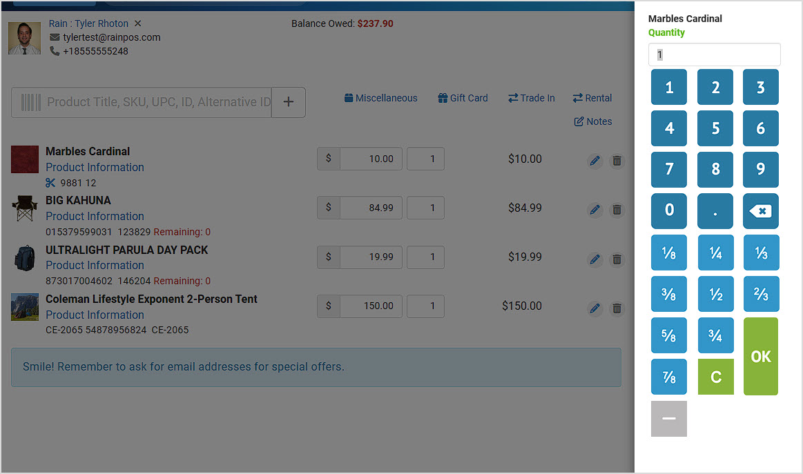Open the Miscellaneous item option
The width and height of the screenshot is (803, 474).
[380, 98]
